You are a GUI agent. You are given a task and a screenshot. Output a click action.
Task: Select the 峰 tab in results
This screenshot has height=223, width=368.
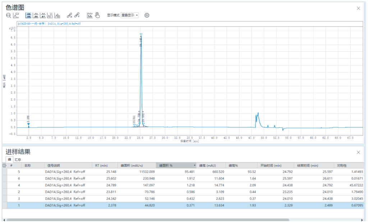pyautogui.click(x=9, y=159)
